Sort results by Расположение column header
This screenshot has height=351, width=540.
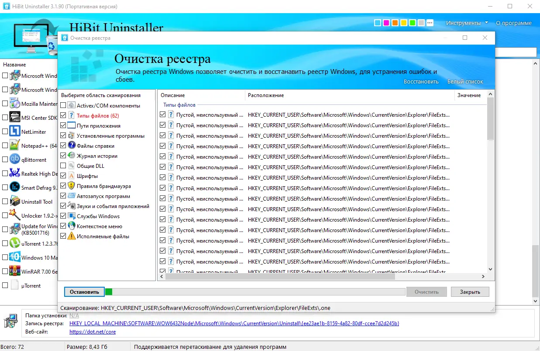tap(350, 95)
